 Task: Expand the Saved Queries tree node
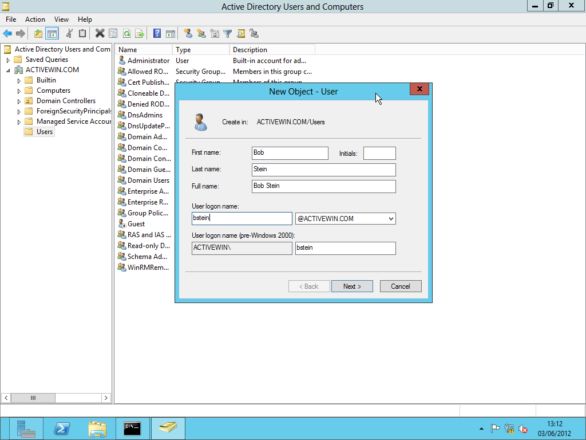[8, 60]
